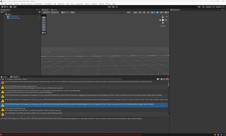The image size is (226, 136).
Task: Click the red X axis on orientation gizmo
Action: click(166, 20)
